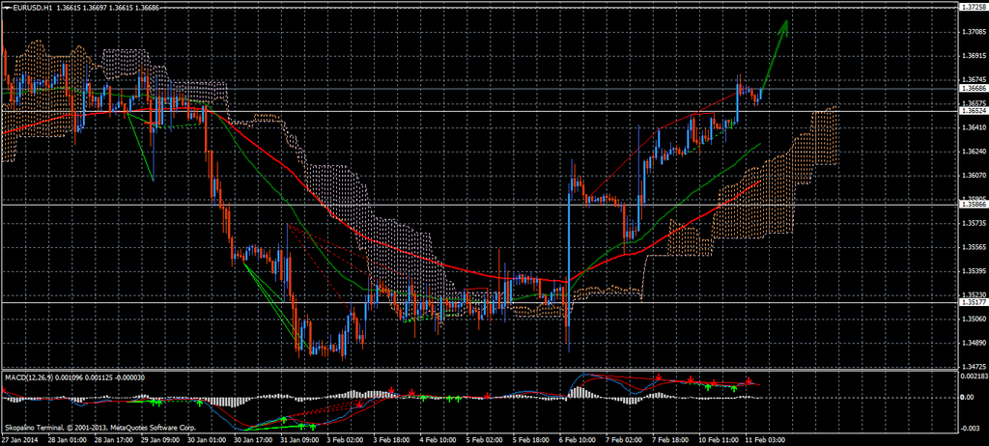
Task: Click the boxed price label 1.37258
Action: tap(974, 7)
